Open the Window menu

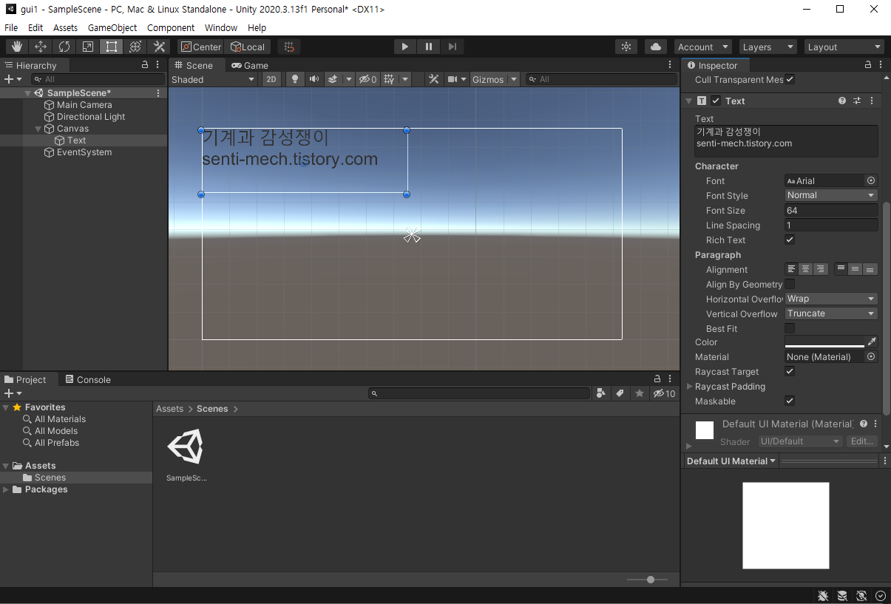tap(221, 27)
